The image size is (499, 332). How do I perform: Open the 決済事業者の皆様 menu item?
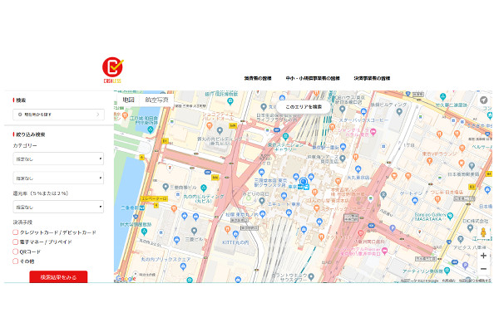pyautogui.click(x=372, y=78)
